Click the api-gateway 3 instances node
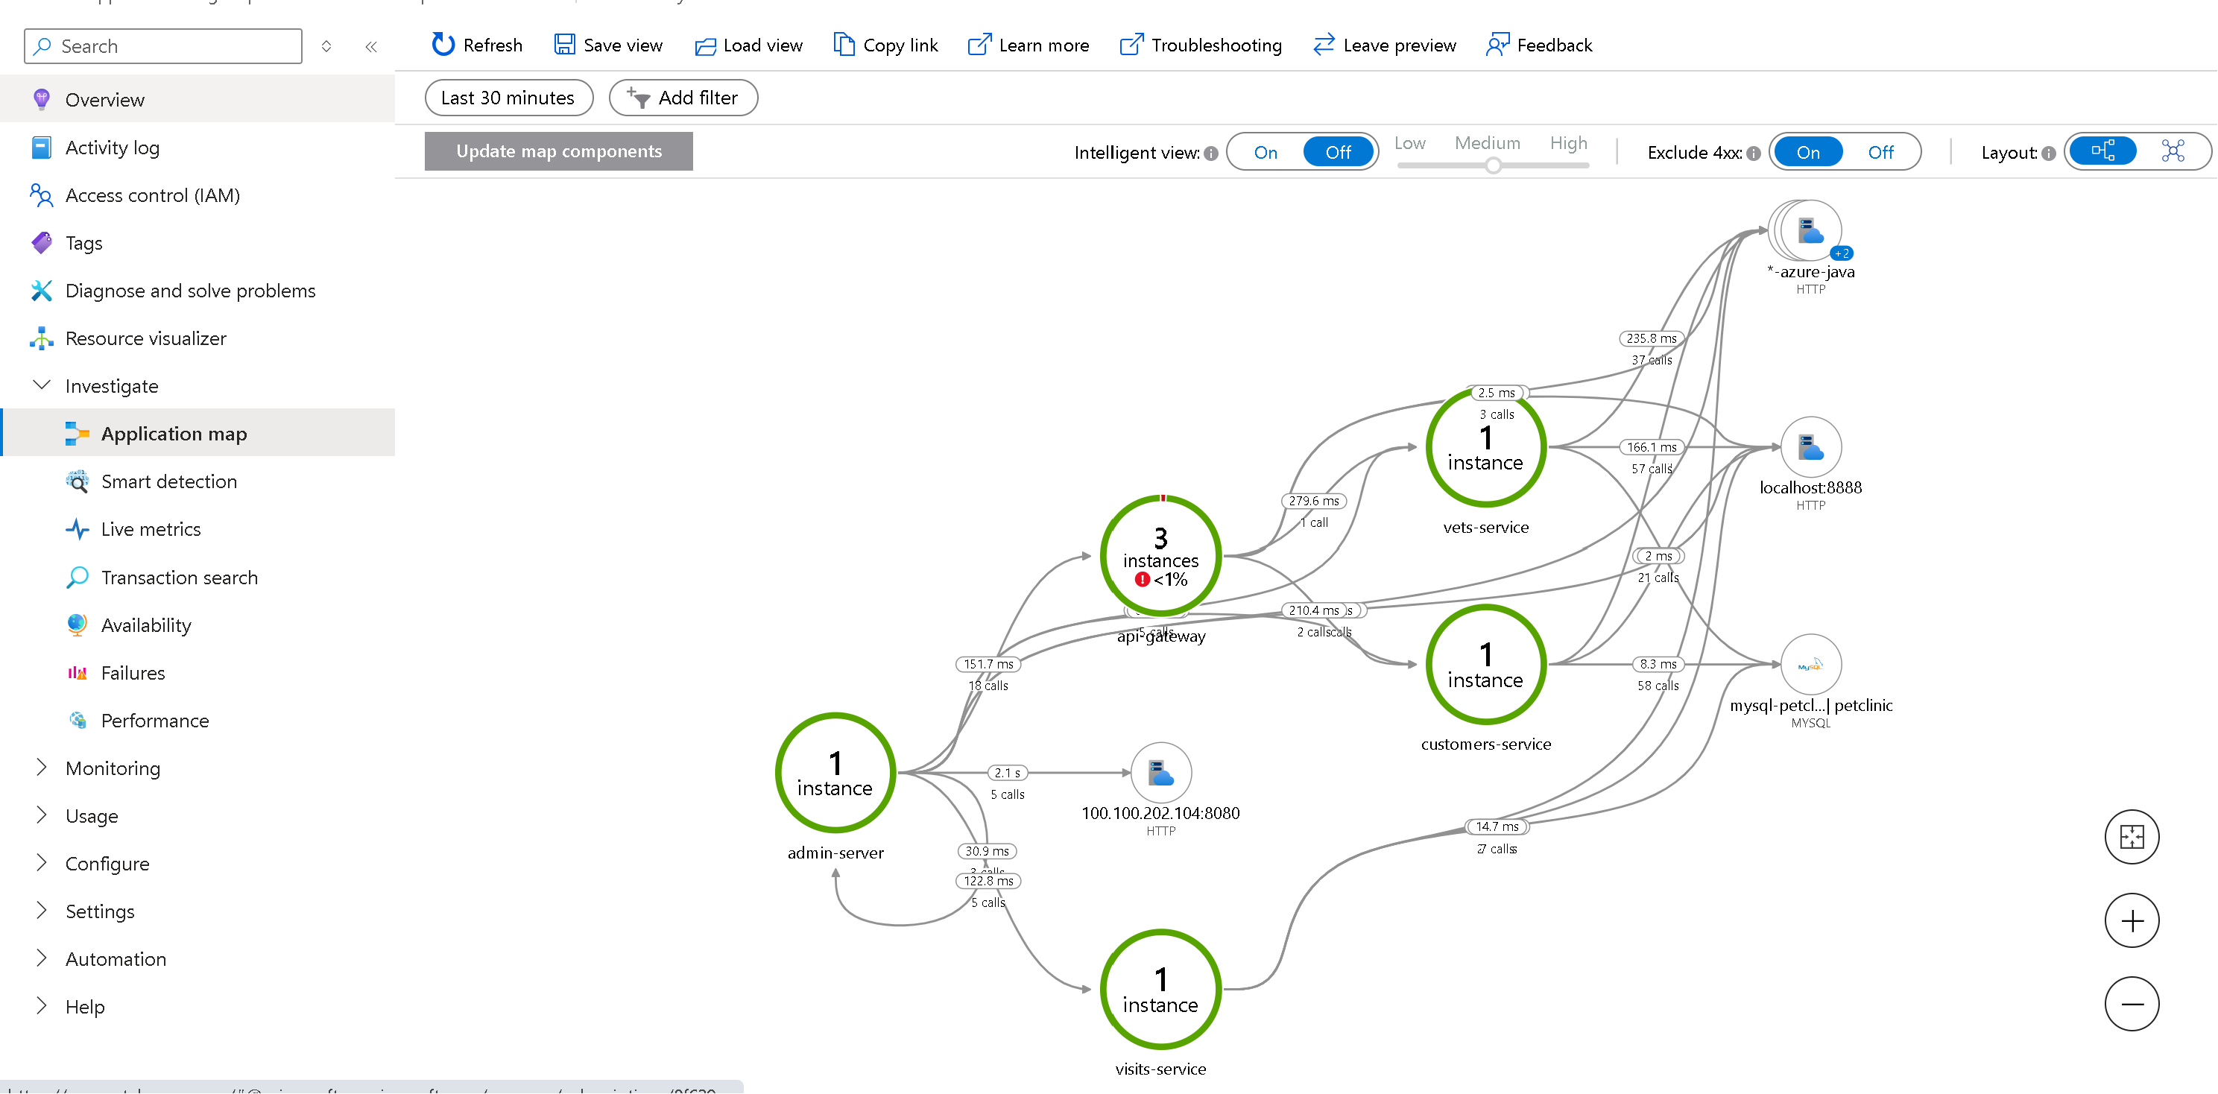The height and width of the screenshot is (1094, 2218). (x=1160, y=556)
